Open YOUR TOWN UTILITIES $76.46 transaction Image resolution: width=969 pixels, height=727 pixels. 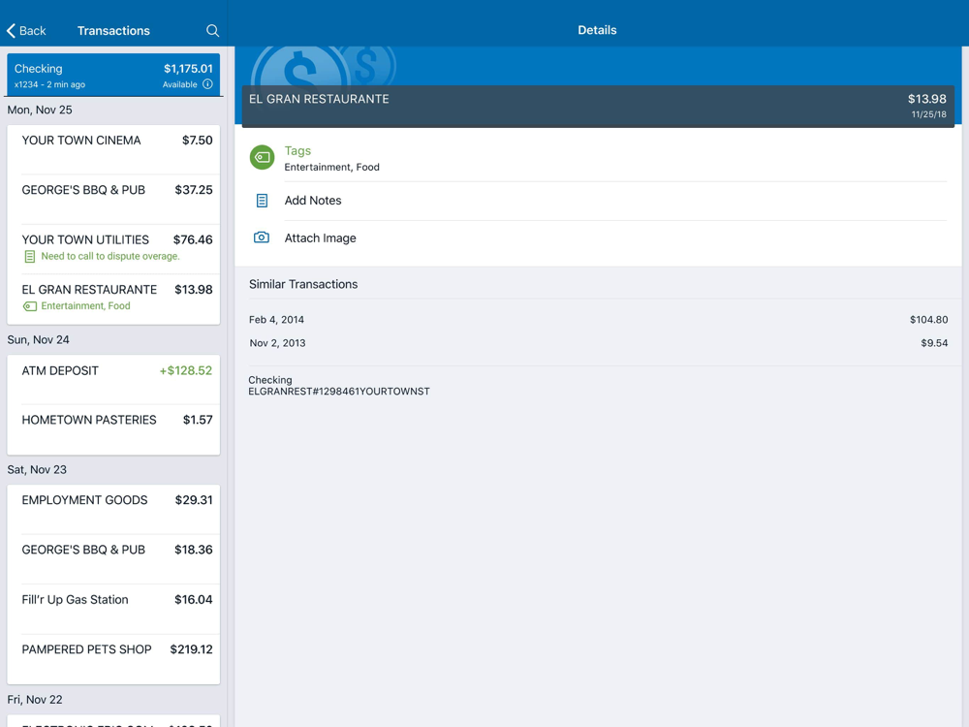(x=113, y=249)
